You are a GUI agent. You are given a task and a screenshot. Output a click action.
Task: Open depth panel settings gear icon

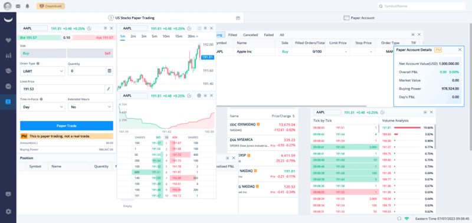tap(199, 96)
